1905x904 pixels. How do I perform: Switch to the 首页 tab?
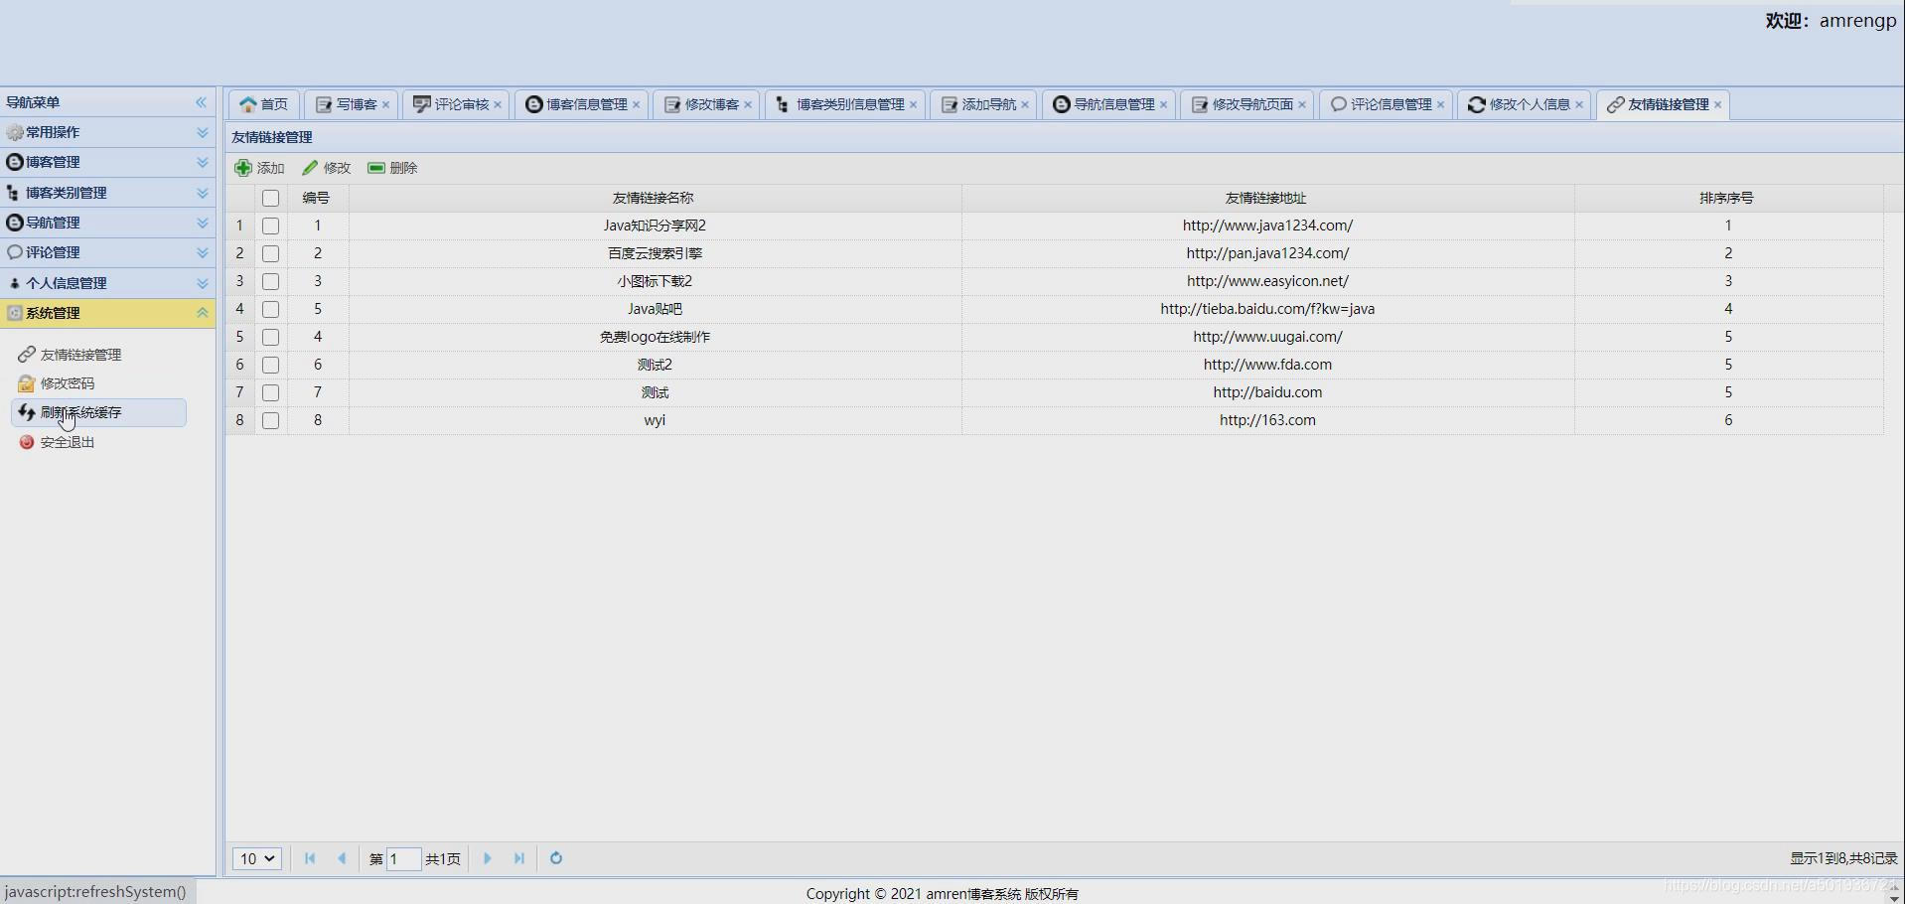pos(264,104)
